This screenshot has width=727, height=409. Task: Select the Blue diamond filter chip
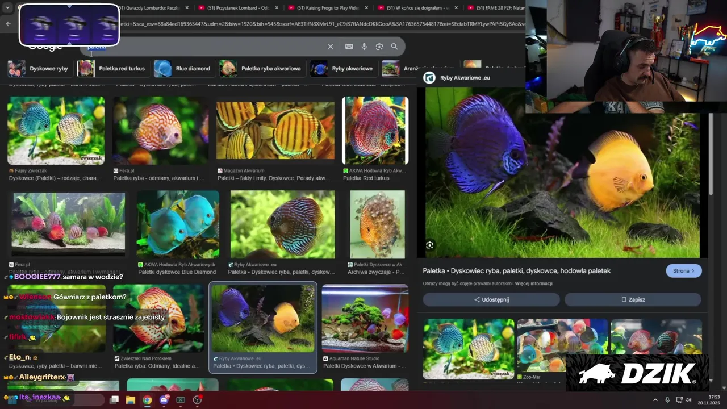point(183,69)
